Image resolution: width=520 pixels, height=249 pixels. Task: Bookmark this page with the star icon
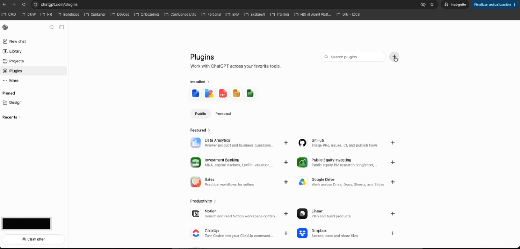click(432, 4)
